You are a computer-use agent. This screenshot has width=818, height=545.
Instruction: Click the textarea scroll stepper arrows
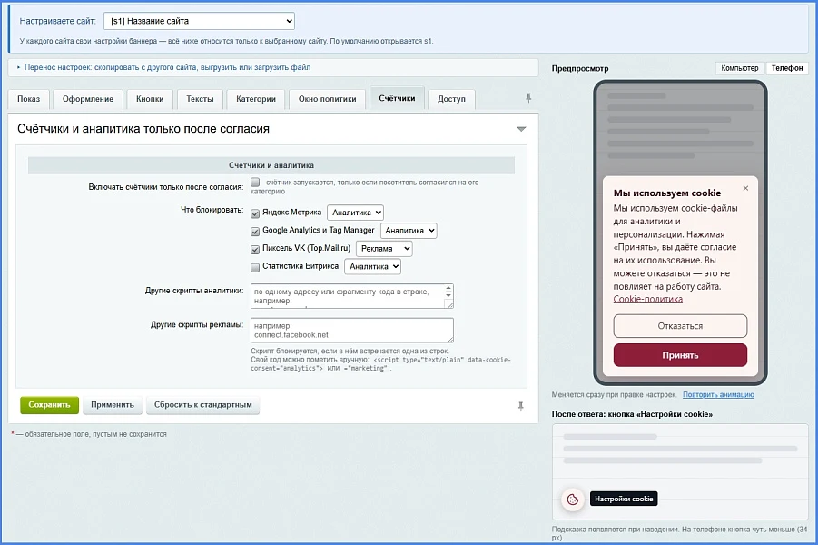tap(448, 292)
